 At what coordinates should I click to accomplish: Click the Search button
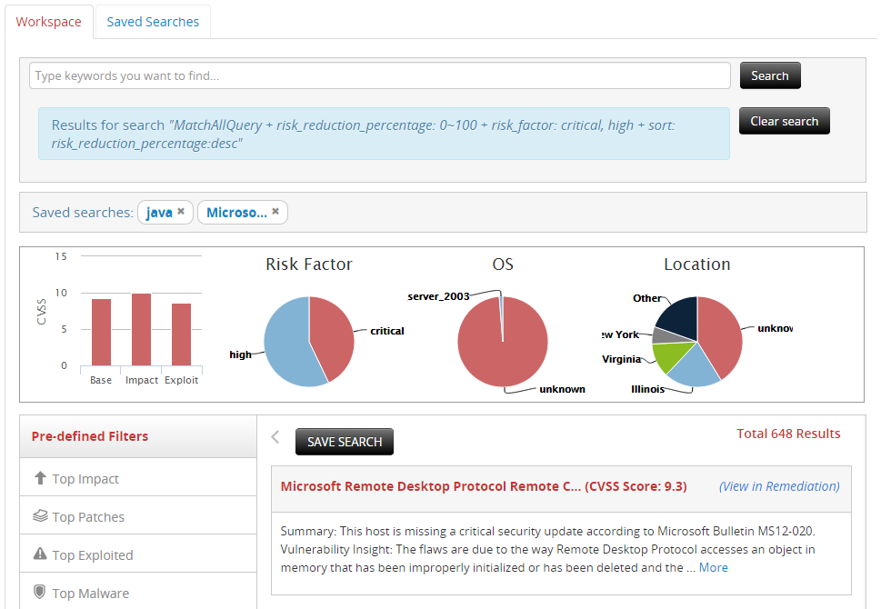[770, 75]
